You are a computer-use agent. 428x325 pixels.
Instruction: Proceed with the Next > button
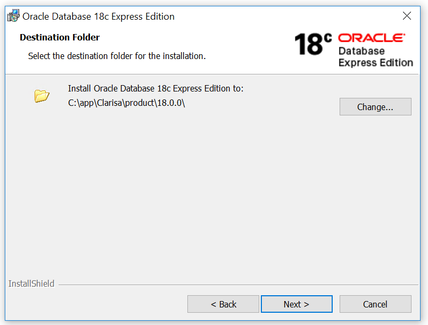coord(297,304)
